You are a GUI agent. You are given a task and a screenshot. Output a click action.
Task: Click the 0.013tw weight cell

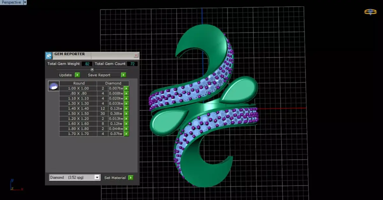coord(116,119)
